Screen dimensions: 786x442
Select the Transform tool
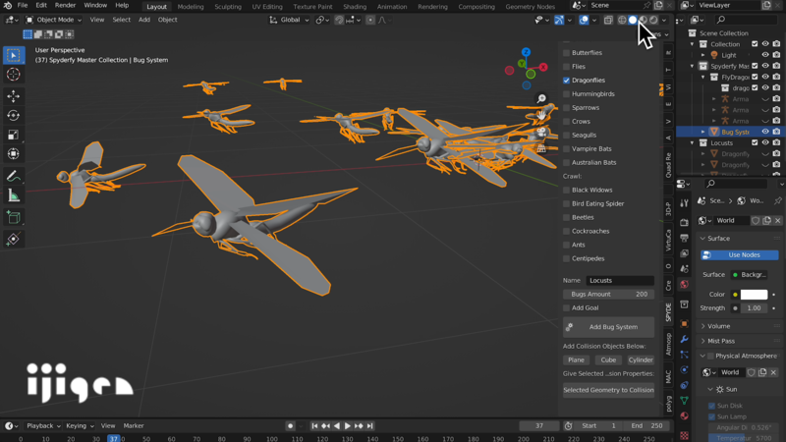(x=14, y=154)
